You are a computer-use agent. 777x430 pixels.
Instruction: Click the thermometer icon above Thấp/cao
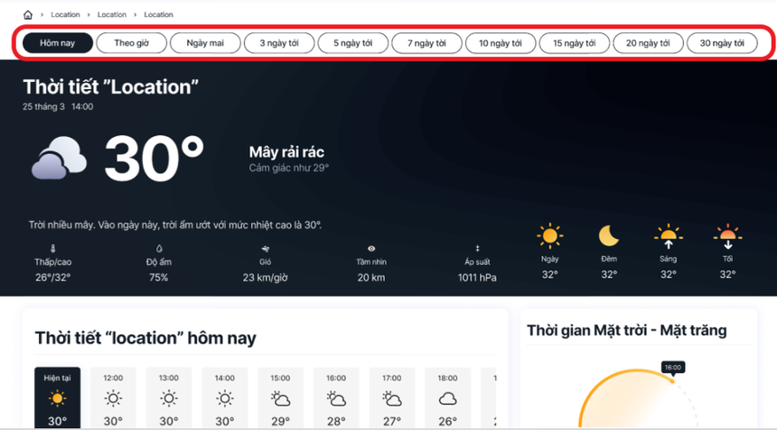(52, 249)
